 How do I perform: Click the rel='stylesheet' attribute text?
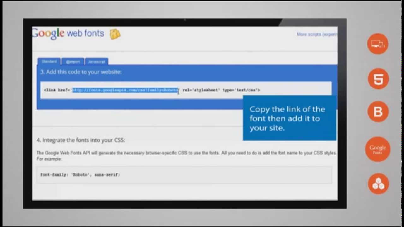click(x=201, y=90)
